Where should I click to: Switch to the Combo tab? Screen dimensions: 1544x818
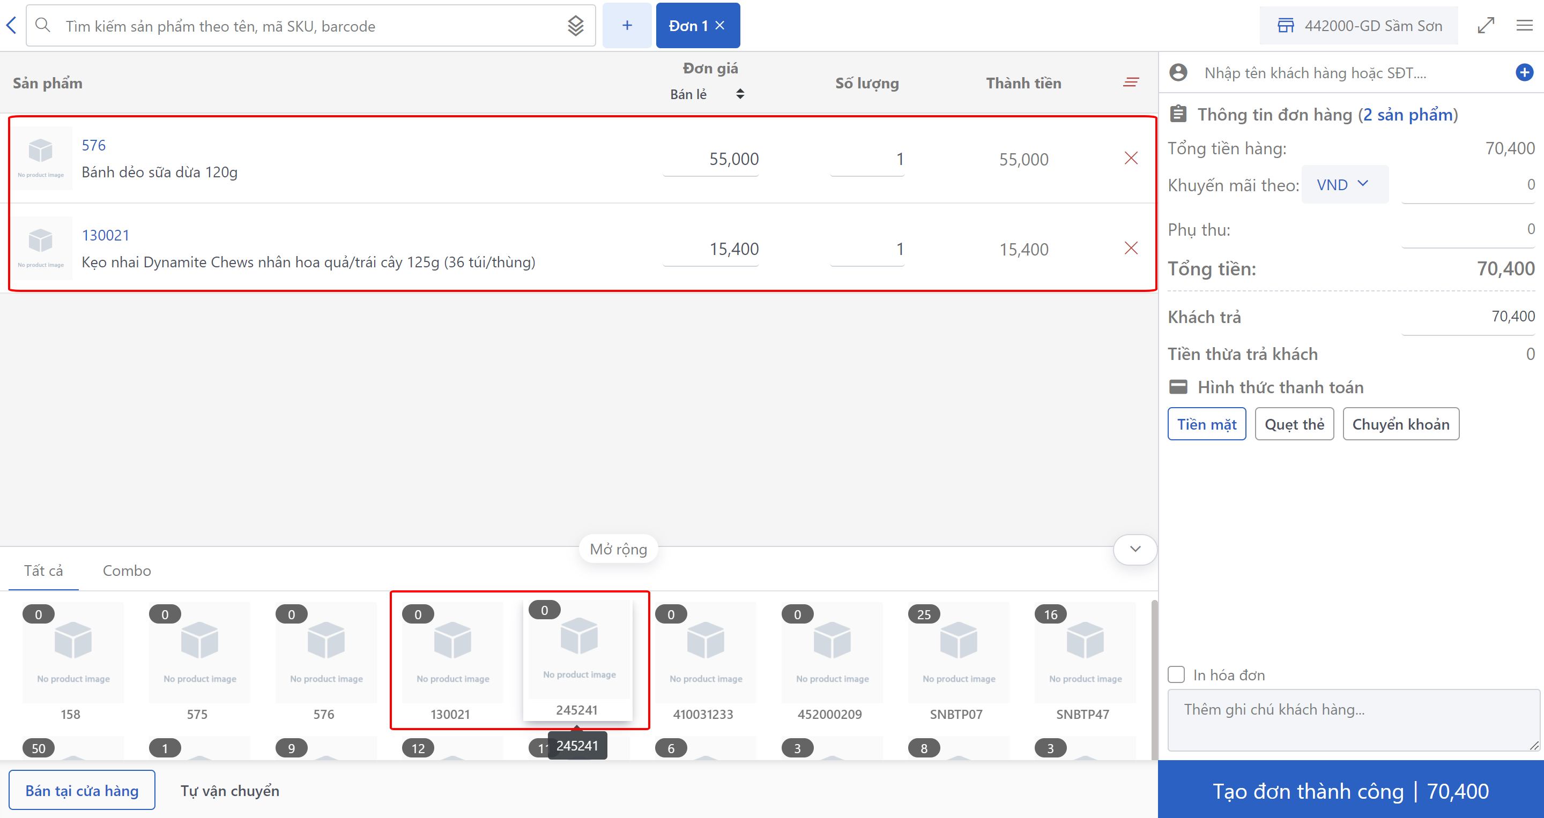(127, 570)
